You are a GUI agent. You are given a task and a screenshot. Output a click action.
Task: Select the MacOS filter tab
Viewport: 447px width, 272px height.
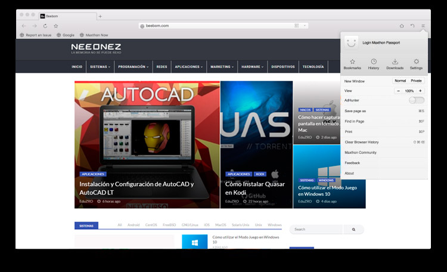pyautogui.click(x=221, y=225)
